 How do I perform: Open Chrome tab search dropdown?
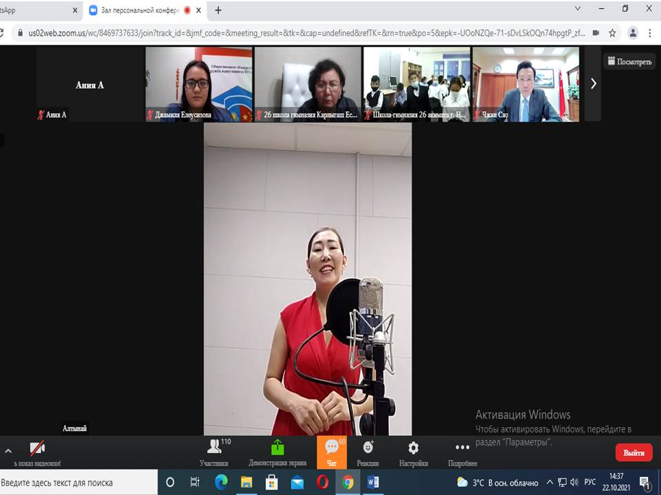coord(578,8)
